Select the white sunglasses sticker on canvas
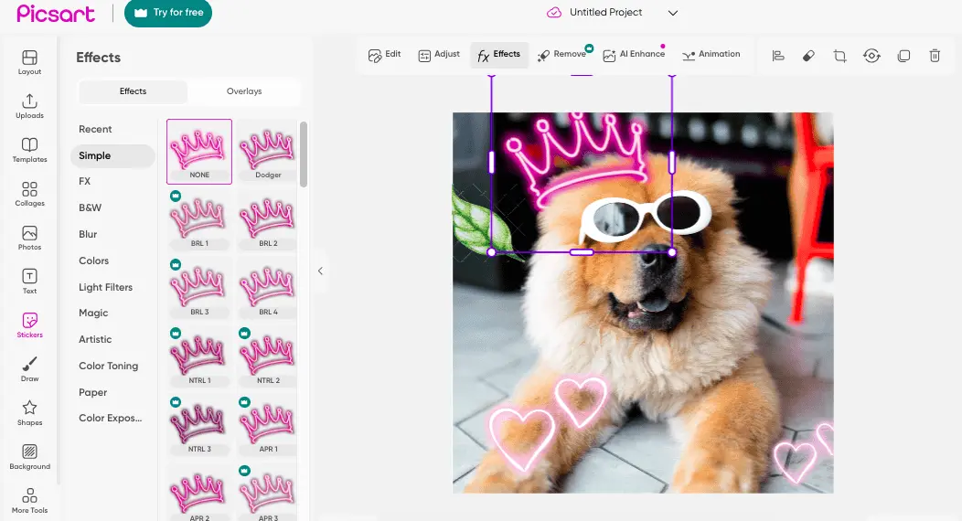The width and height of the screenshot is (962, 521). (x=646, y=218)
